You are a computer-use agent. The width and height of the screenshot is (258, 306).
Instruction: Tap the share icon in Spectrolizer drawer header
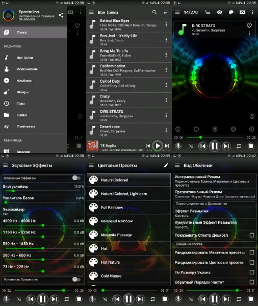61,15
